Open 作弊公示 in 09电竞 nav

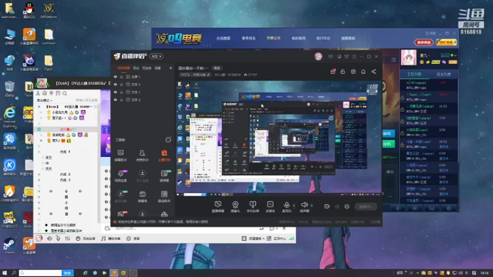point(273,38)
